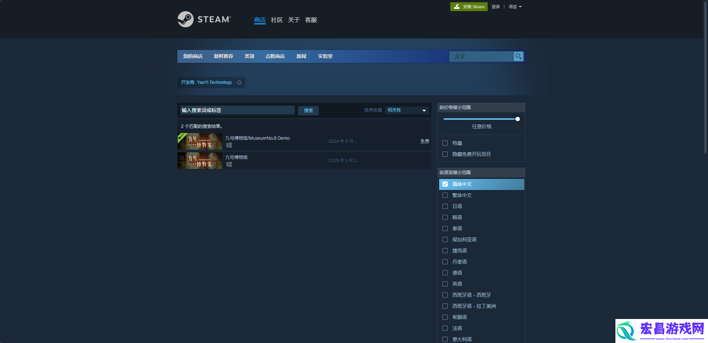This screenshot has width=708, height=343.
Task: Check the 日语 language filter
Action: pos(445,206)
